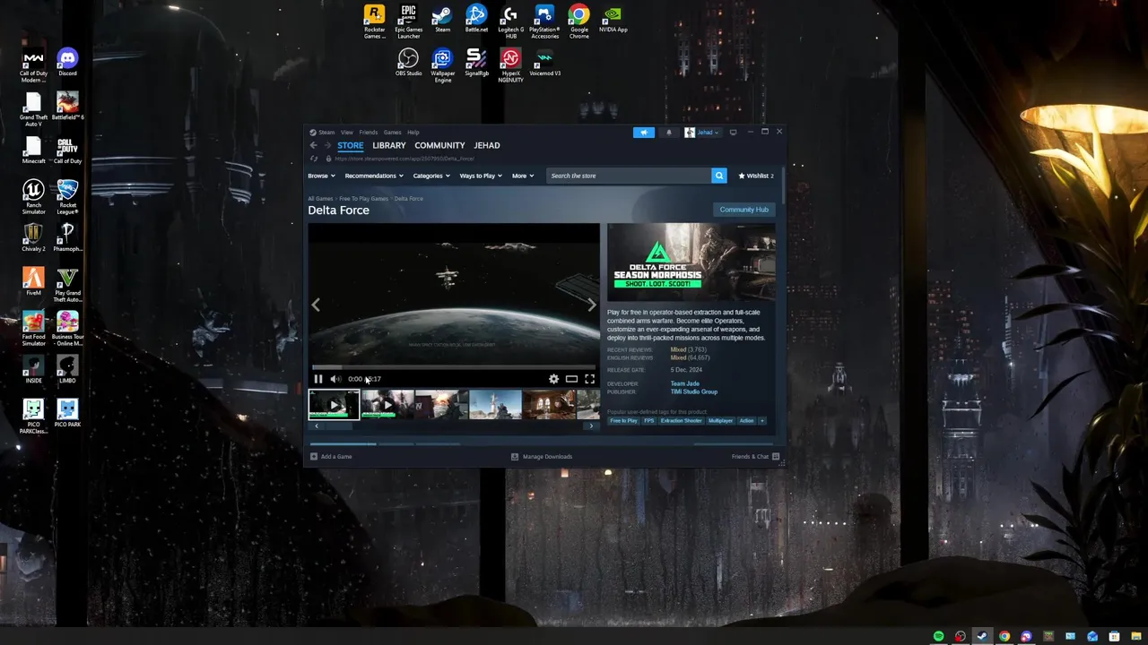
Task: Open the Team Jade developer link
Action: coord(685,383)
